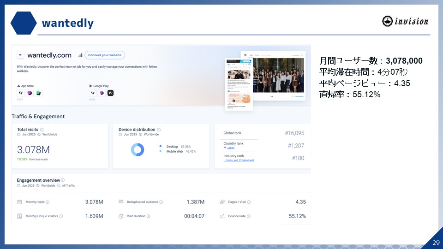Screen dimensions: 443x249
Task: Click the 00:04:07 visit duration value
Action: pos(194,216)
